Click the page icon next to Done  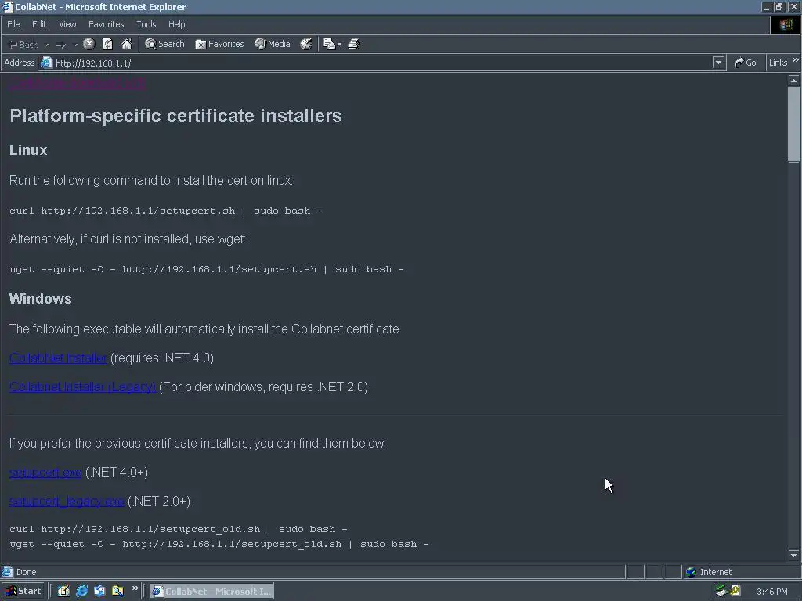point(7,572)
